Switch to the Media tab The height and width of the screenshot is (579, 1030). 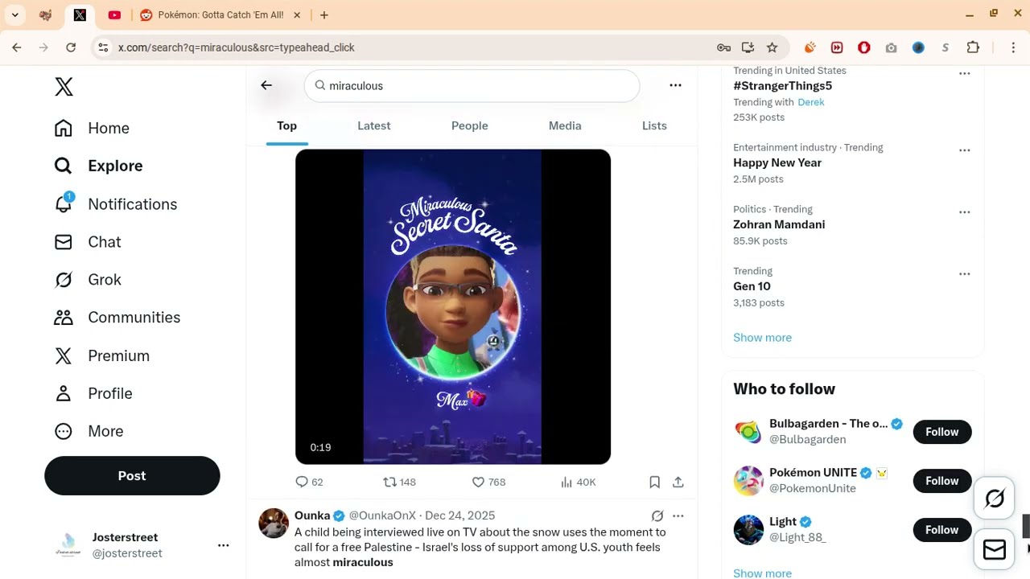point(565,125)
